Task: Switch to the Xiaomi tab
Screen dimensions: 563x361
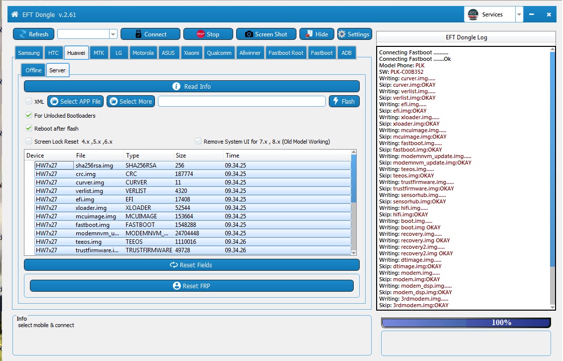Action: (191, 53)
